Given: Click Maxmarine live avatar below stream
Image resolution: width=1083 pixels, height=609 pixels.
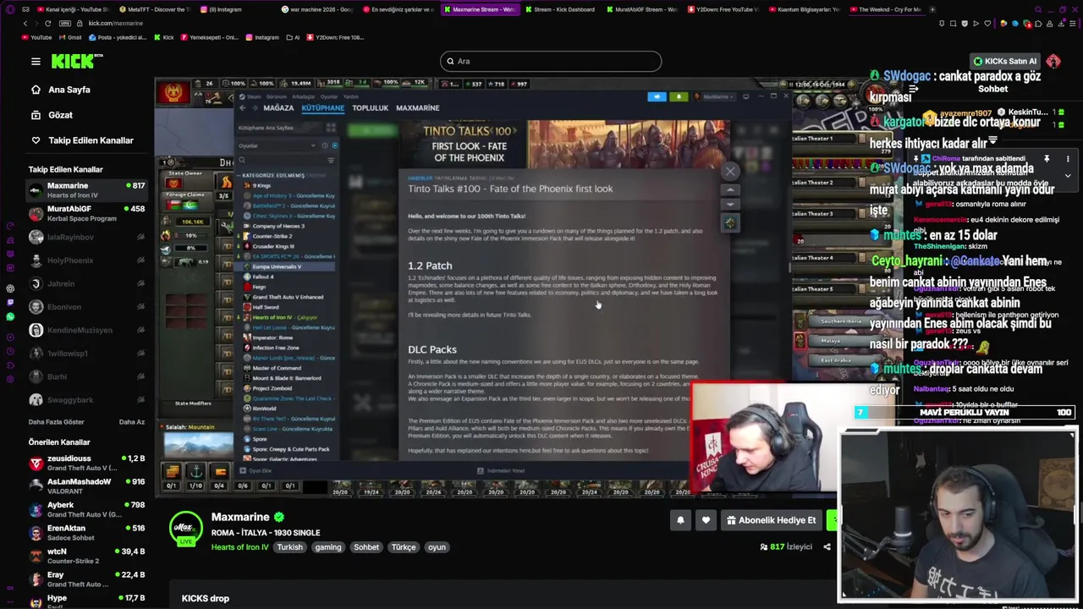Looking at the screenshot, I should click(185, 529).
